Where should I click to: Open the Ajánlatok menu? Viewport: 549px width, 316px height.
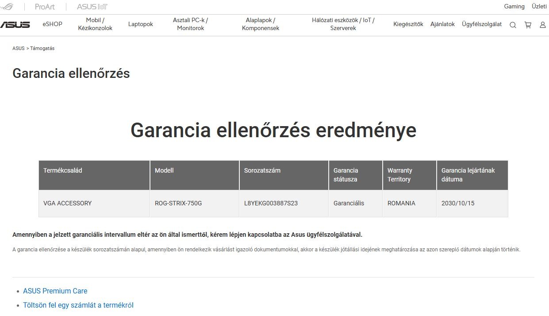(442, 24)
